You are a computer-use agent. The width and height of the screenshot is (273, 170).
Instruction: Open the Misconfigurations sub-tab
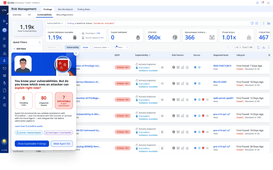[x=65, y=15]
